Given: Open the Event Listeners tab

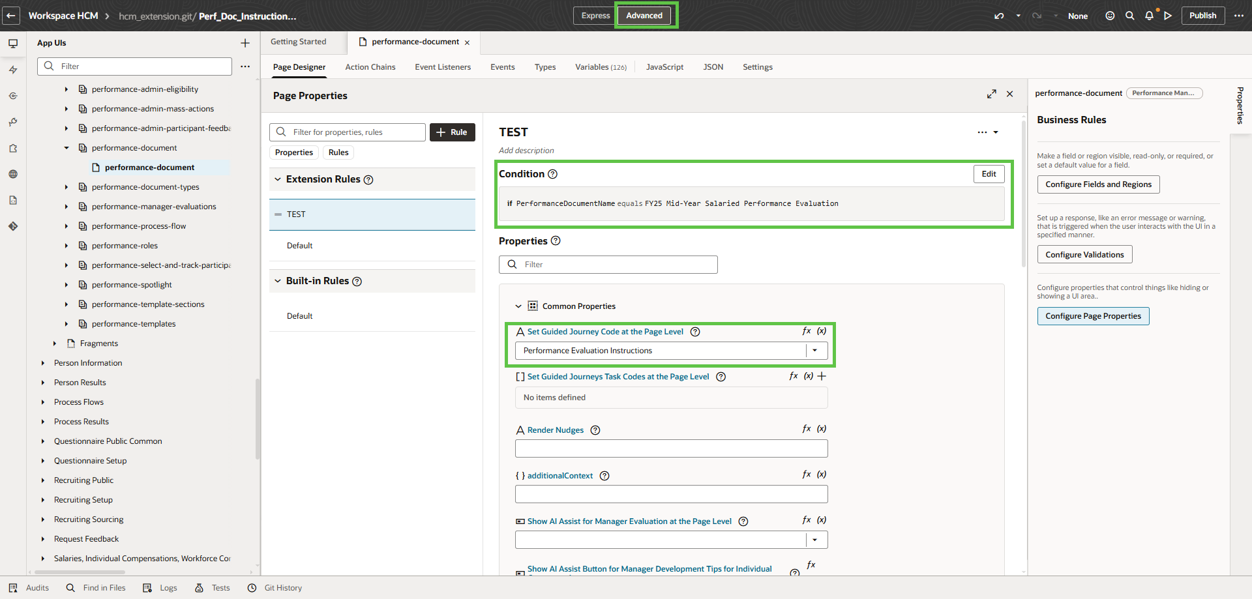Looking at the screenshot, I should [x=443, y=67].
